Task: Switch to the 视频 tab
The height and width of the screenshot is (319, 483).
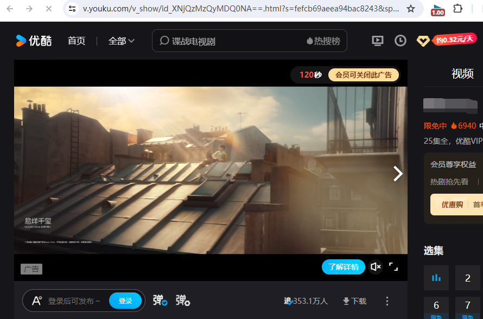Action: pyautogui.click(x=462, y=74)
